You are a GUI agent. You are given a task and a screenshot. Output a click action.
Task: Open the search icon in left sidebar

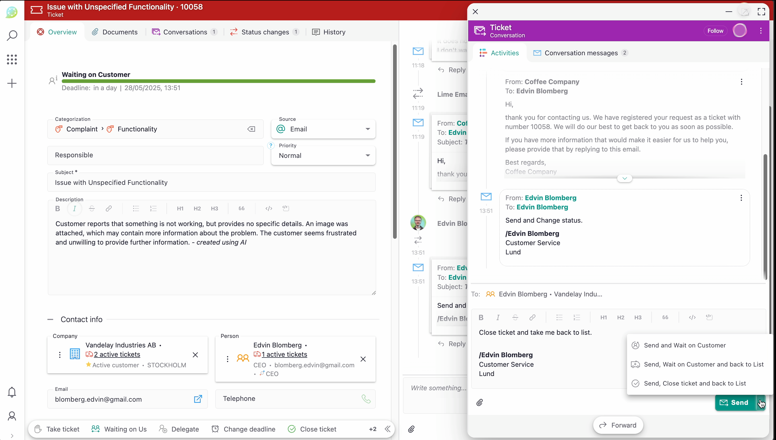[12, 35]
